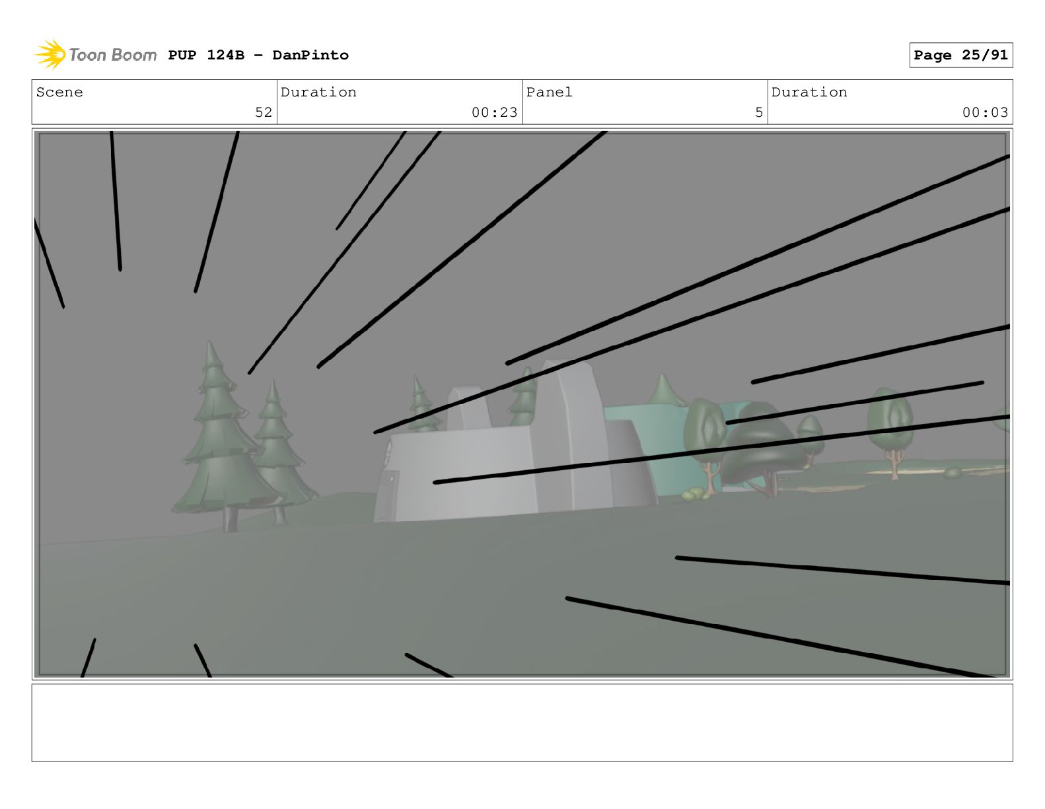The width and height of the screenshot is (1045, 809).
Task: Click the scene duration value '00:23'
Action: 495,112
